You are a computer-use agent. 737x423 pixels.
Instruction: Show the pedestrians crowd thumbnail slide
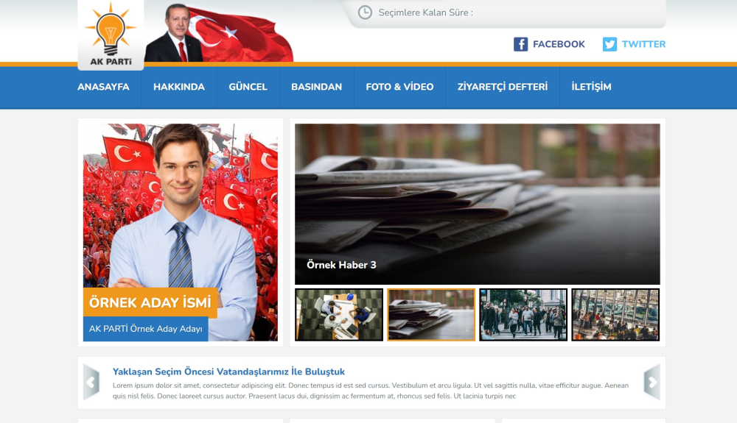tap(523, 315)
